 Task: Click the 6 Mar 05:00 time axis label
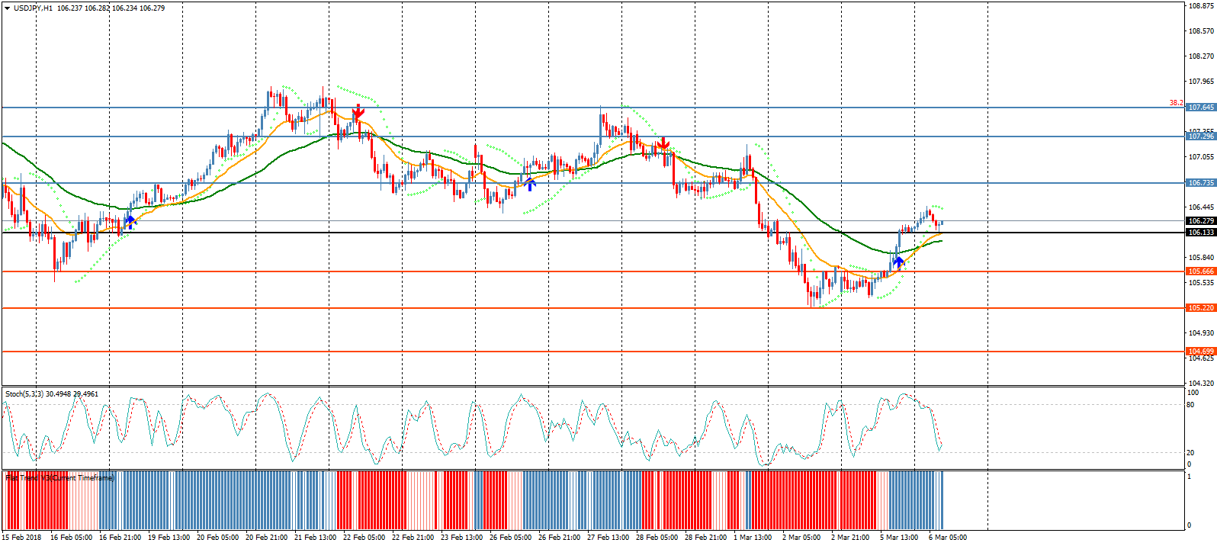947,538
